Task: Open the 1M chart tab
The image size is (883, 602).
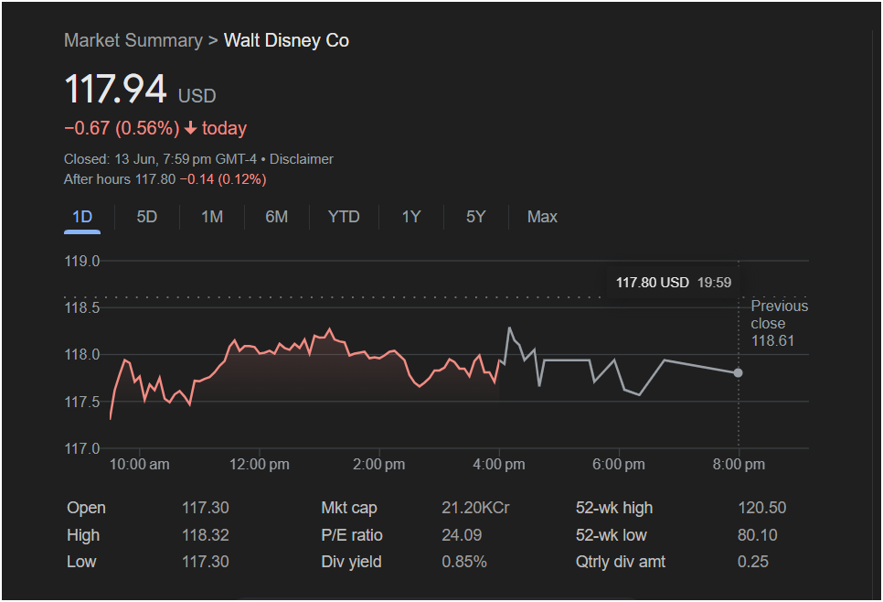Action: click(x=212, y=217)
